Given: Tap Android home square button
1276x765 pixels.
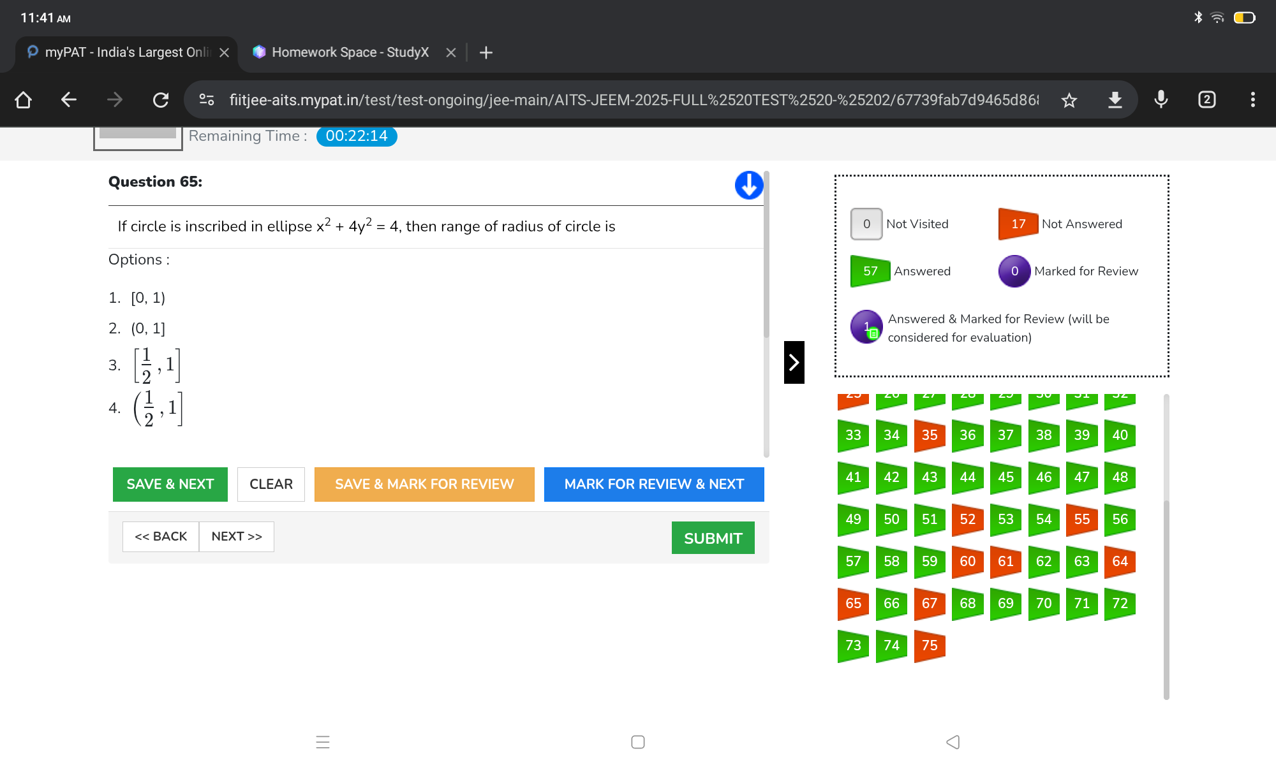Looking at the screenshot, I should point(638,742).
